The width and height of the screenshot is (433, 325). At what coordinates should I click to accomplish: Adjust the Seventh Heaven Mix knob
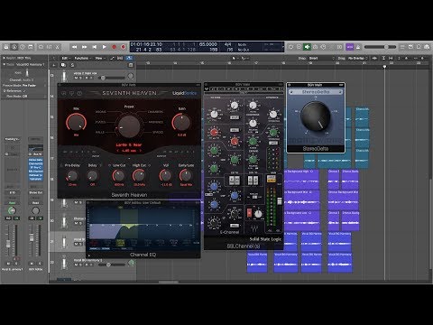point(76,122)
